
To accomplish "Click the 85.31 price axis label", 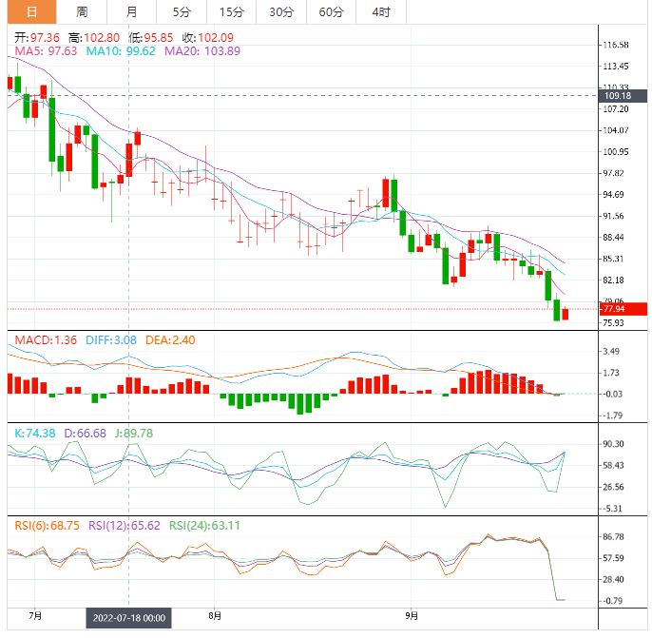I will point(613,260).
